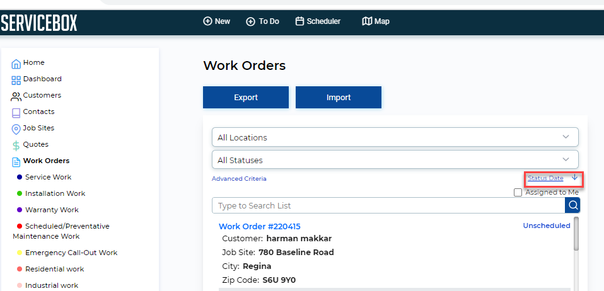The width and height of the screenshot is (604, 291).
Task: Click the Scheduler calendar icon
Action: pos(299,21)
